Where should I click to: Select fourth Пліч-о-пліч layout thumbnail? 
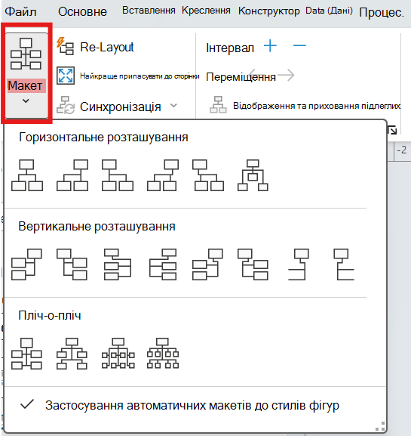[163, 354]
